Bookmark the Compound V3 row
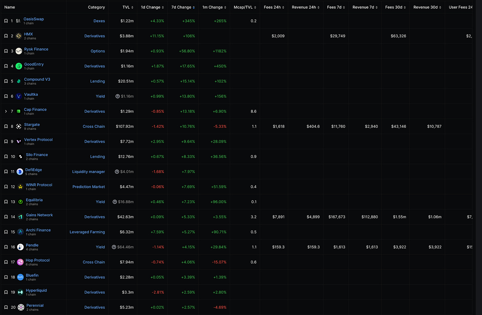This screenshot has width=482, height=315. click(6, 81)
